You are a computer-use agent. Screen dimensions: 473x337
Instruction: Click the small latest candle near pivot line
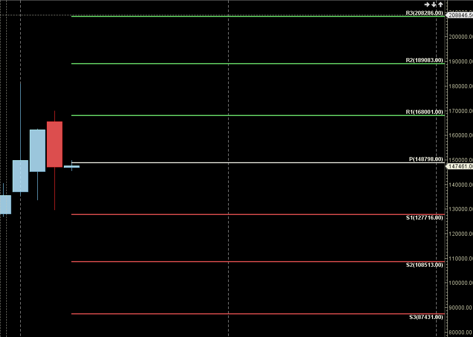pyautogui.click(x=72, y=166)
